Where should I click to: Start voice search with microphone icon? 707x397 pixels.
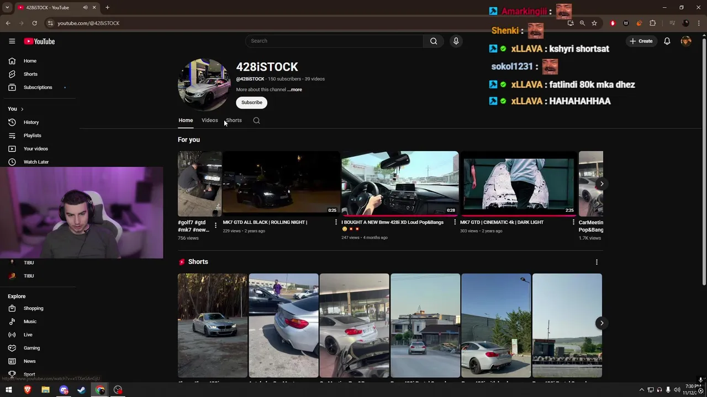coord(456,41)
